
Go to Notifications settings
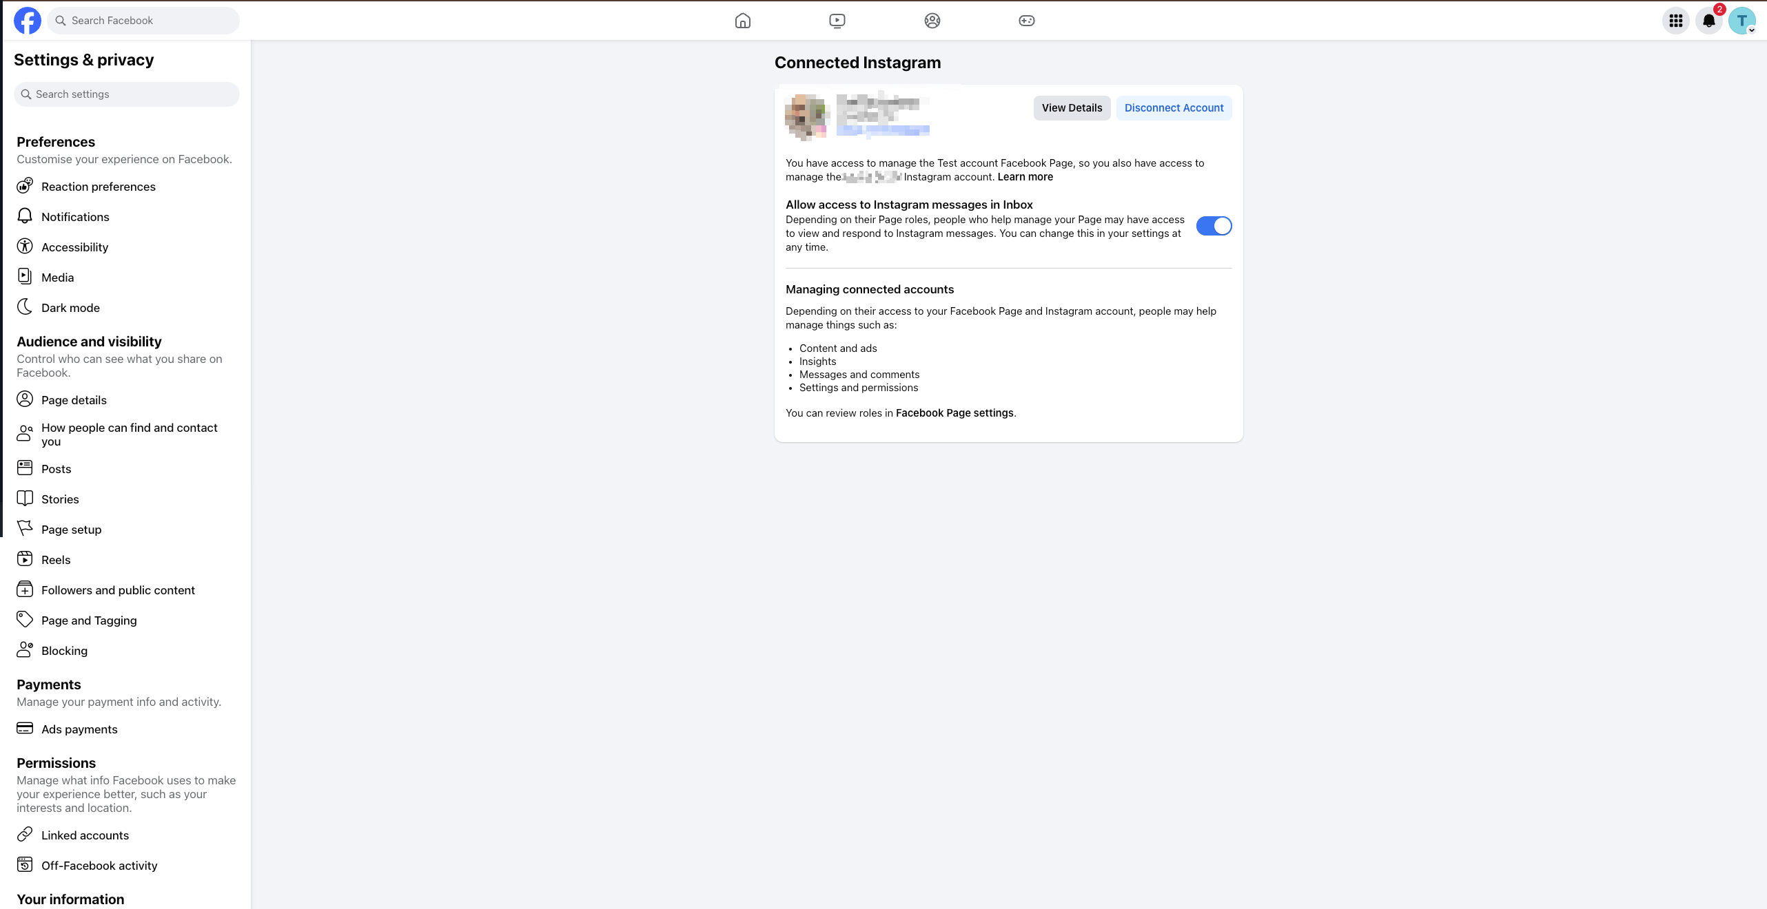click(127, 217)
